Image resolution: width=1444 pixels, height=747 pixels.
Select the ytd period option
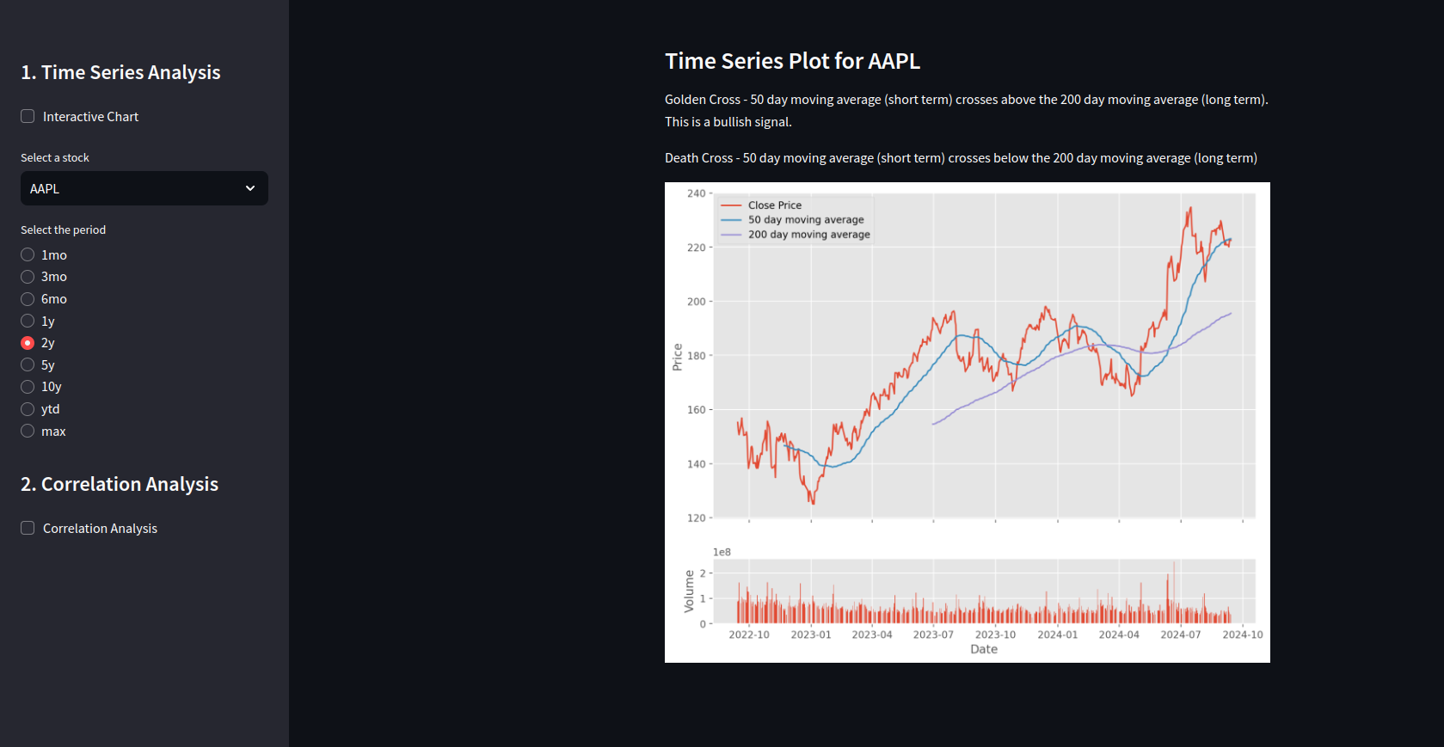28,409
